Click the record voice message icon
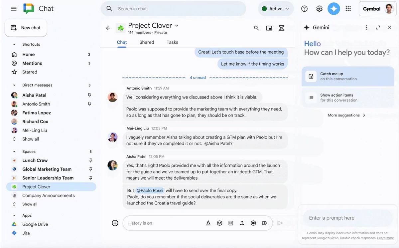The image size is (399, 248). (253, 223)
